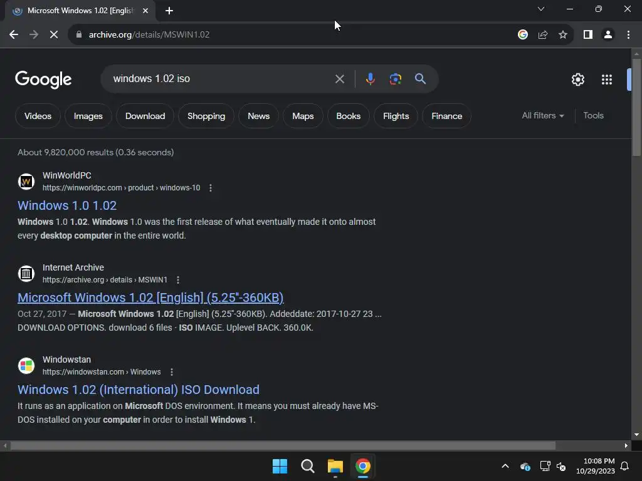Share this page via share icon
This screenshot has height=481, width=642.
pyautogui.click(x=543, y=35)
